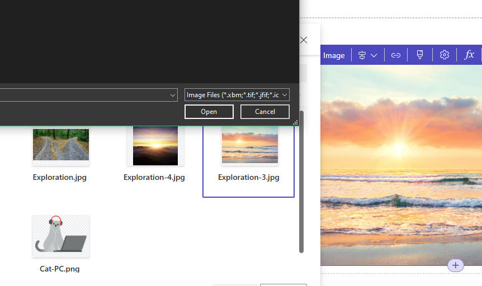Choose the Cat-PC.png image

[x=60, y=236]
